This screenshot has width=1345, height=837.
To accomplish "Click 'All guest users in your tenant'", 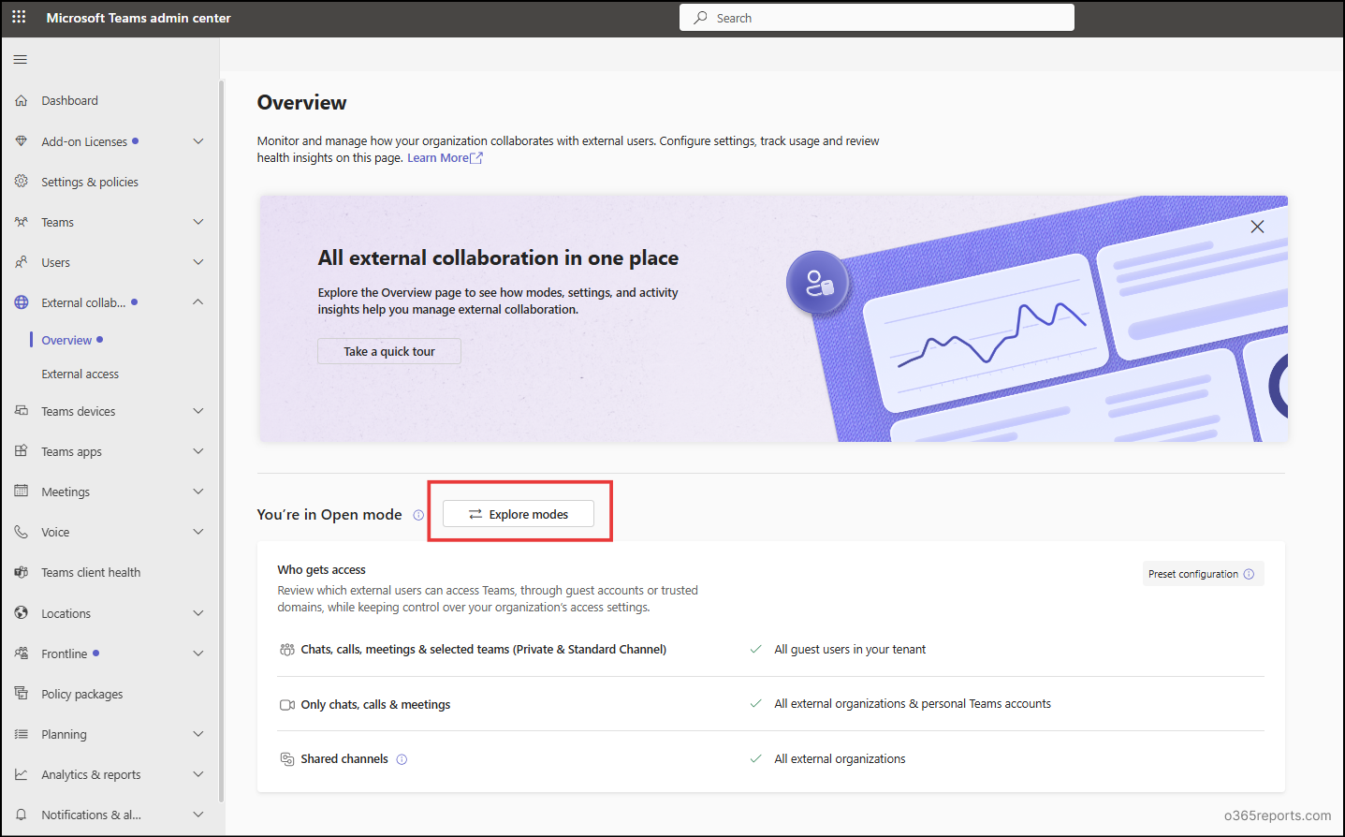I will pos(850,650).
